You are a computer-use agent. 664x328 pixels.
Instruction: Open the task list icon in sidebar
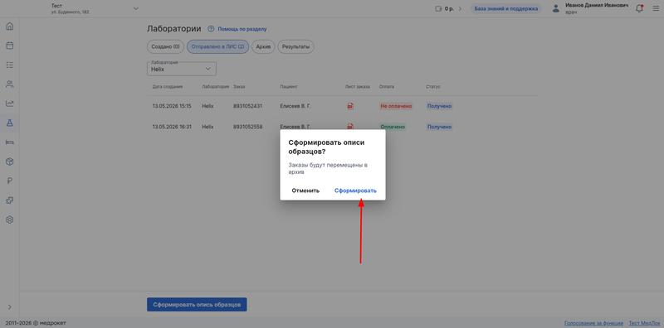click(10, 65)
